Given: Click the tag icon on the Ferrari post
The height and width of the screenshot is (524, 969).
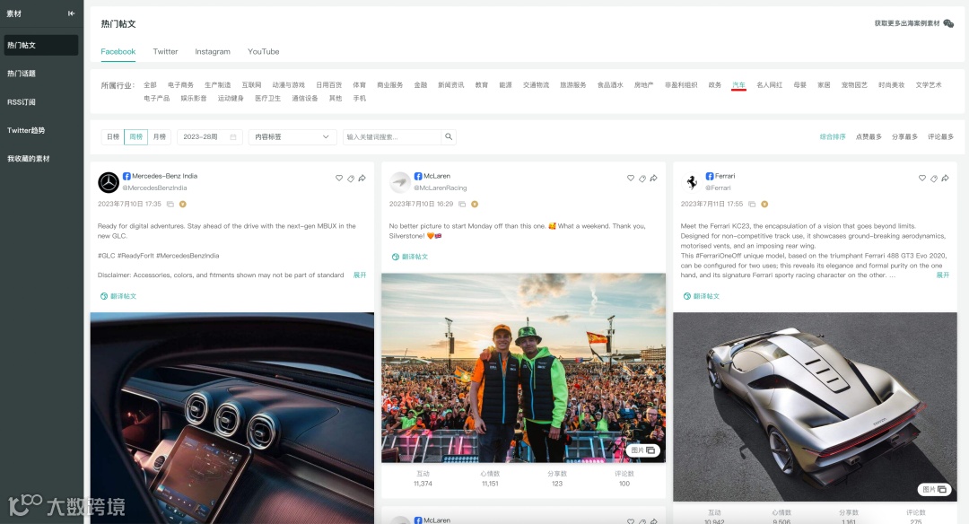Looking at the screenshot, I should 934,178.
